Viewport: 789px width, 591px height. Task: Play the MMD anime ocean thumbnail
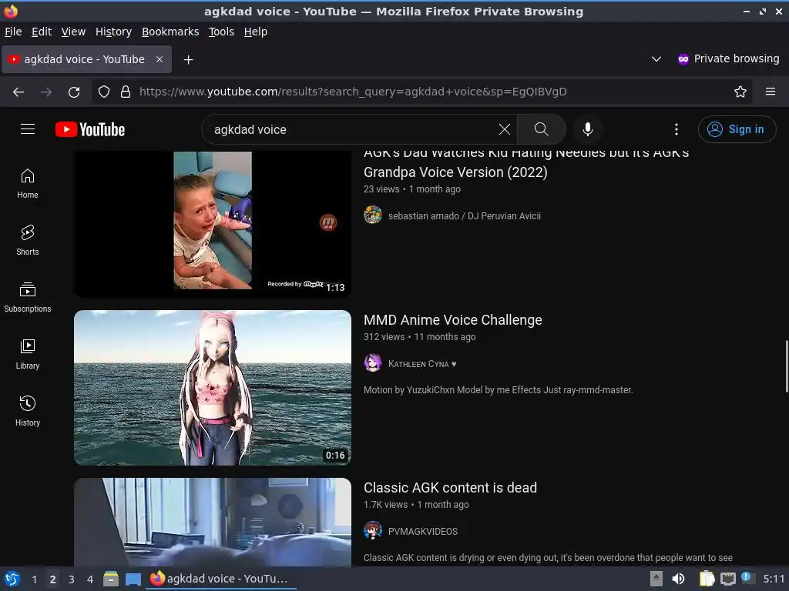[x=213, y=388]
